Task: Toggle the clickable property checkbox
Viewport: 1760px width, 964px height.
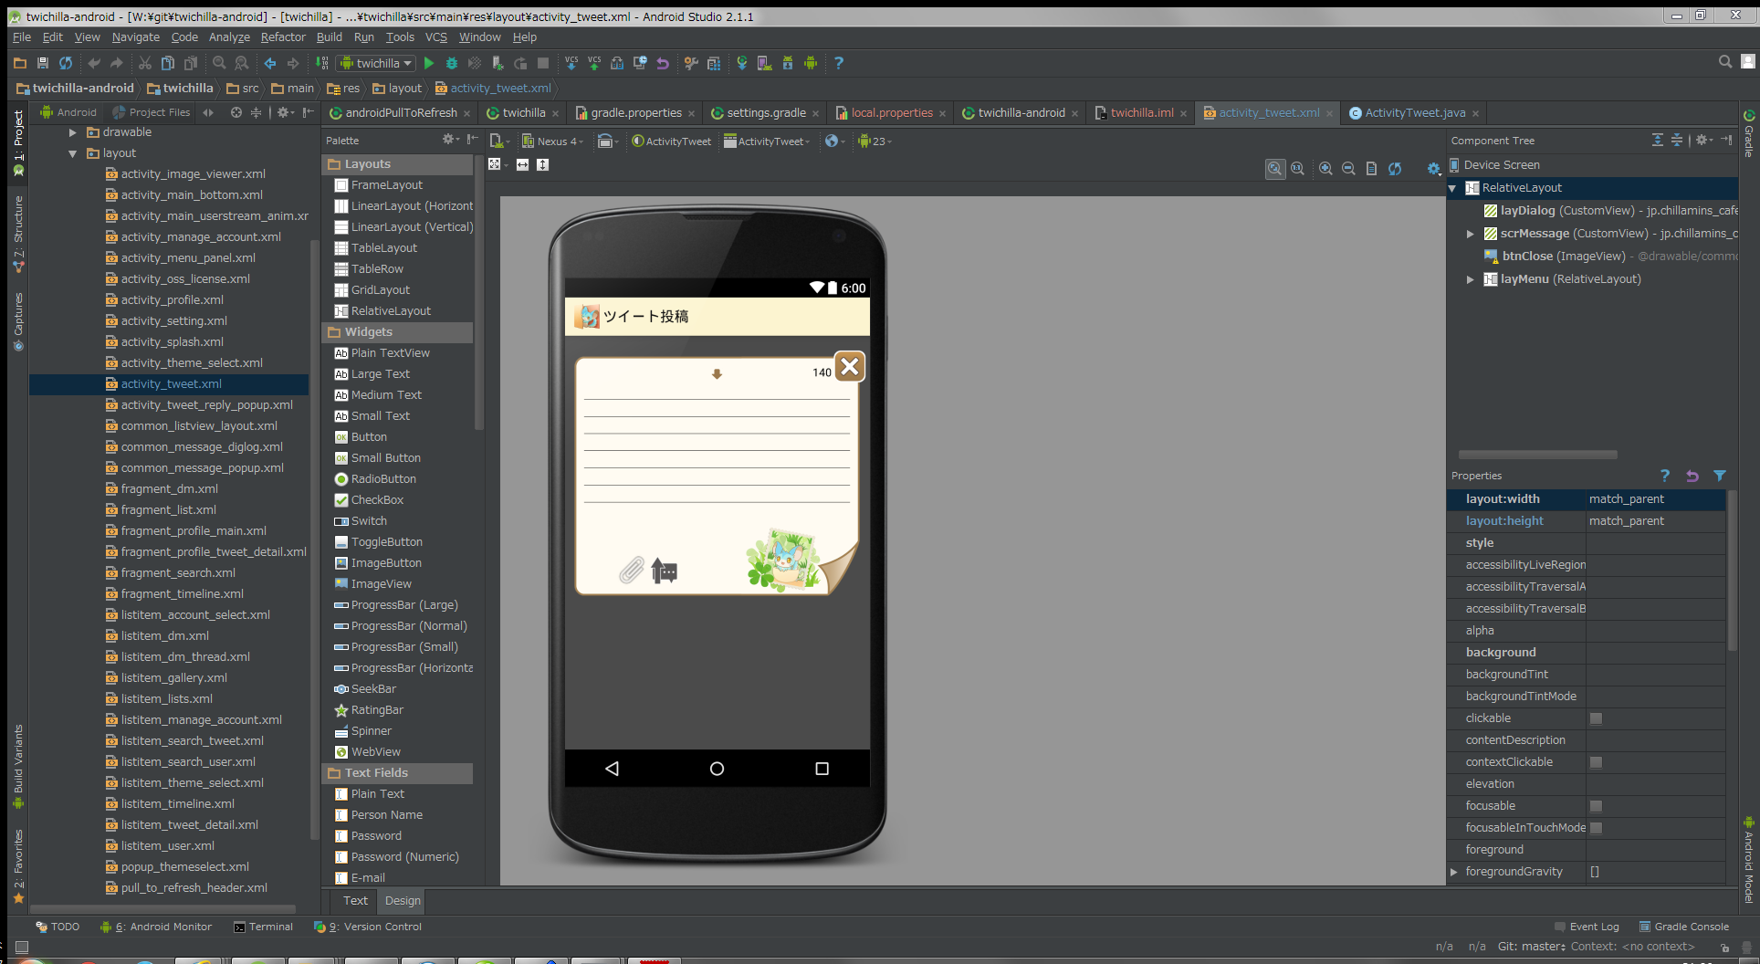Action: tap(1596, 718)
